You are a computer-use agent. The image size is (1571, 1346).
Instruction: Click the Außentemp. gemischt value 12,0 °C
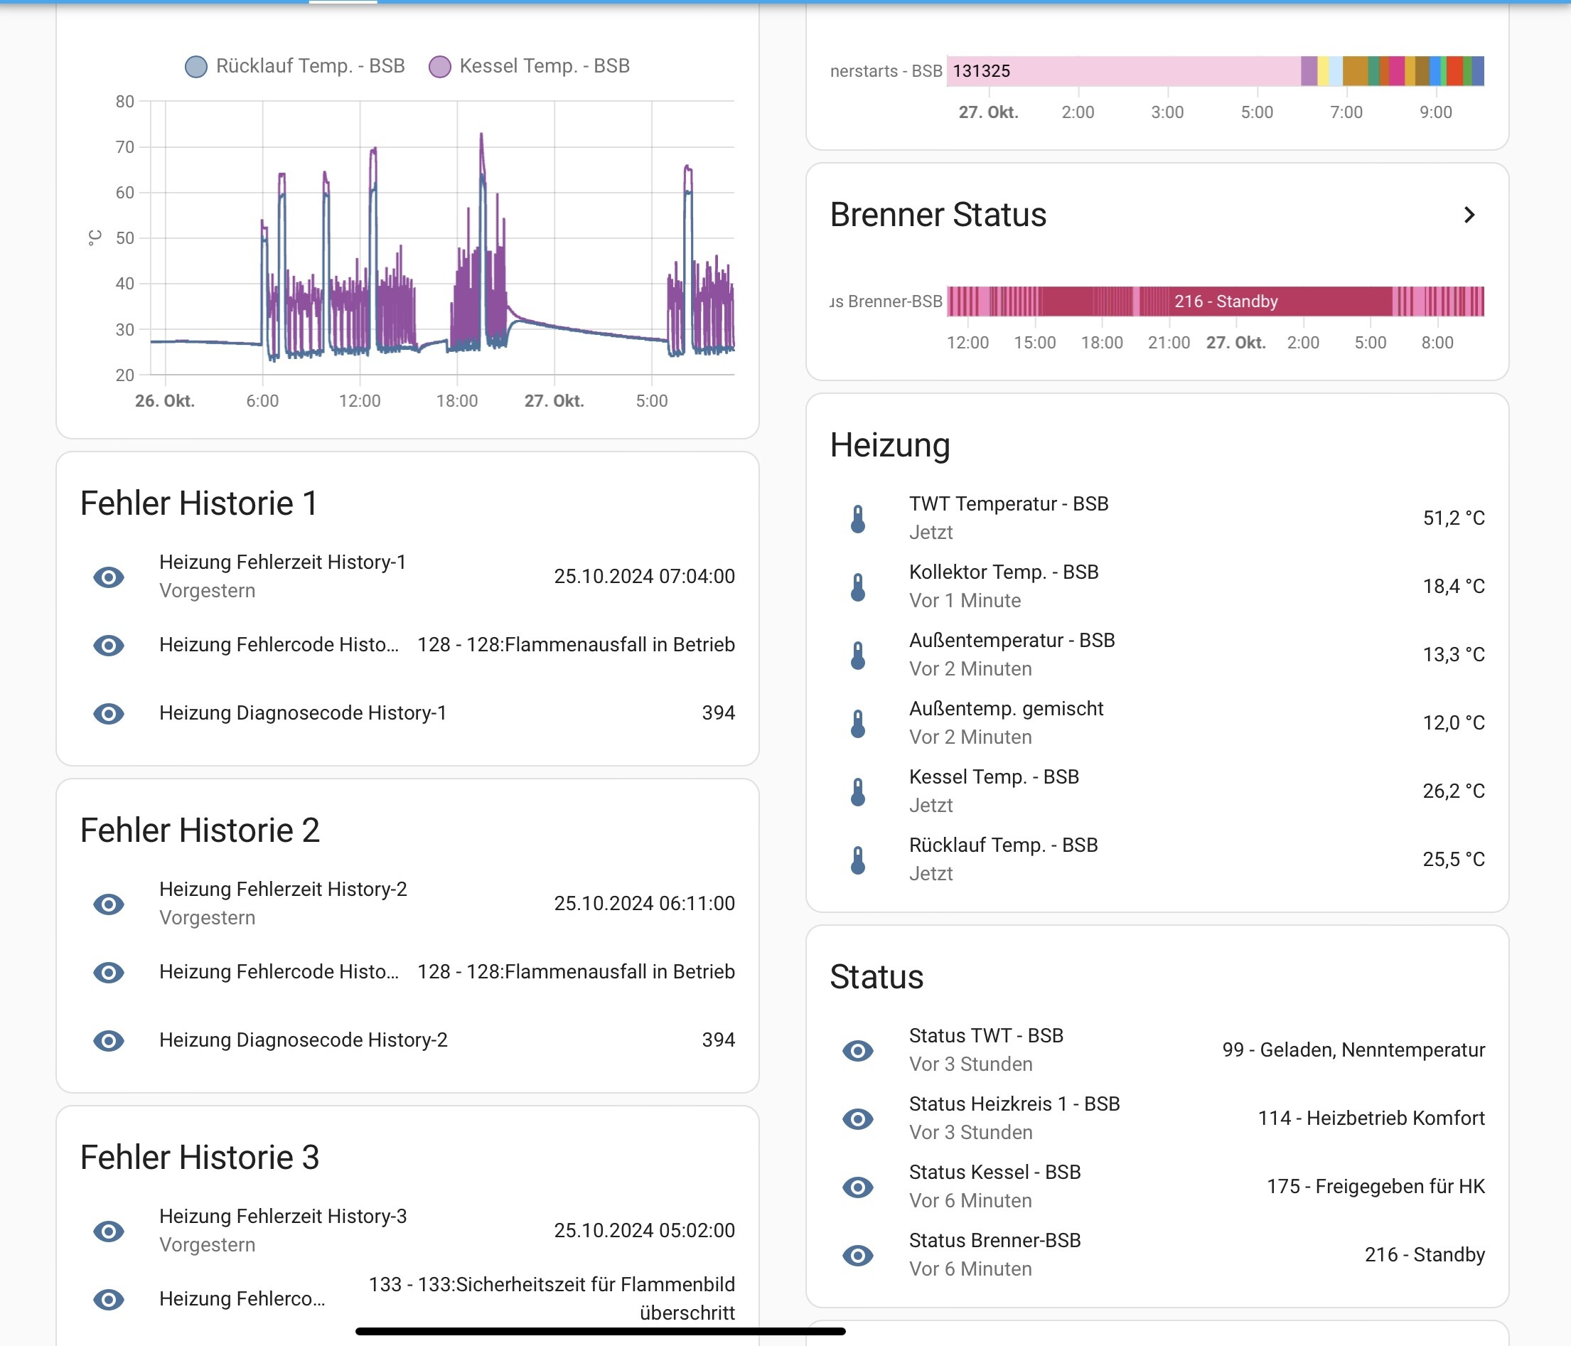tap(1454, 722)
